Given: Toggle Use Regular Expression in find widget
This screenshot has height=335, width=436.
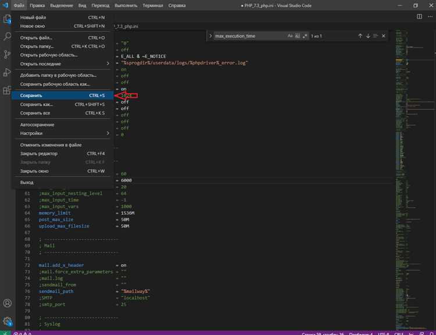Looking at the screenshot, I should 305,36.
